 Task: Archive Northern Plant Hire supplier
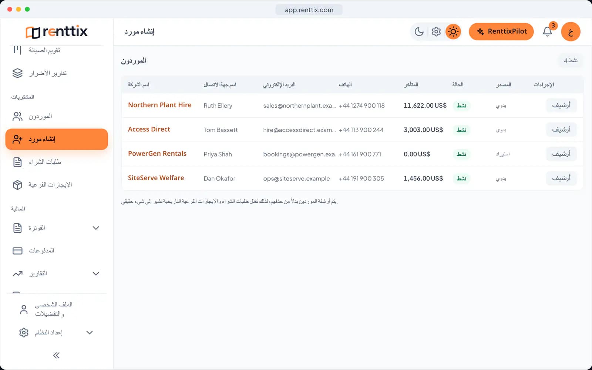click(x=561, y=105)
